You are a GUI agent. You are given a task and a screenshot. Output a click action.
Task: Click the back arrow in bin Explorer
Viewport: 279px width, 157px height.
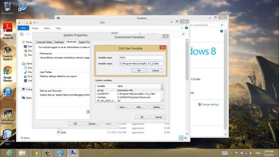22,34
